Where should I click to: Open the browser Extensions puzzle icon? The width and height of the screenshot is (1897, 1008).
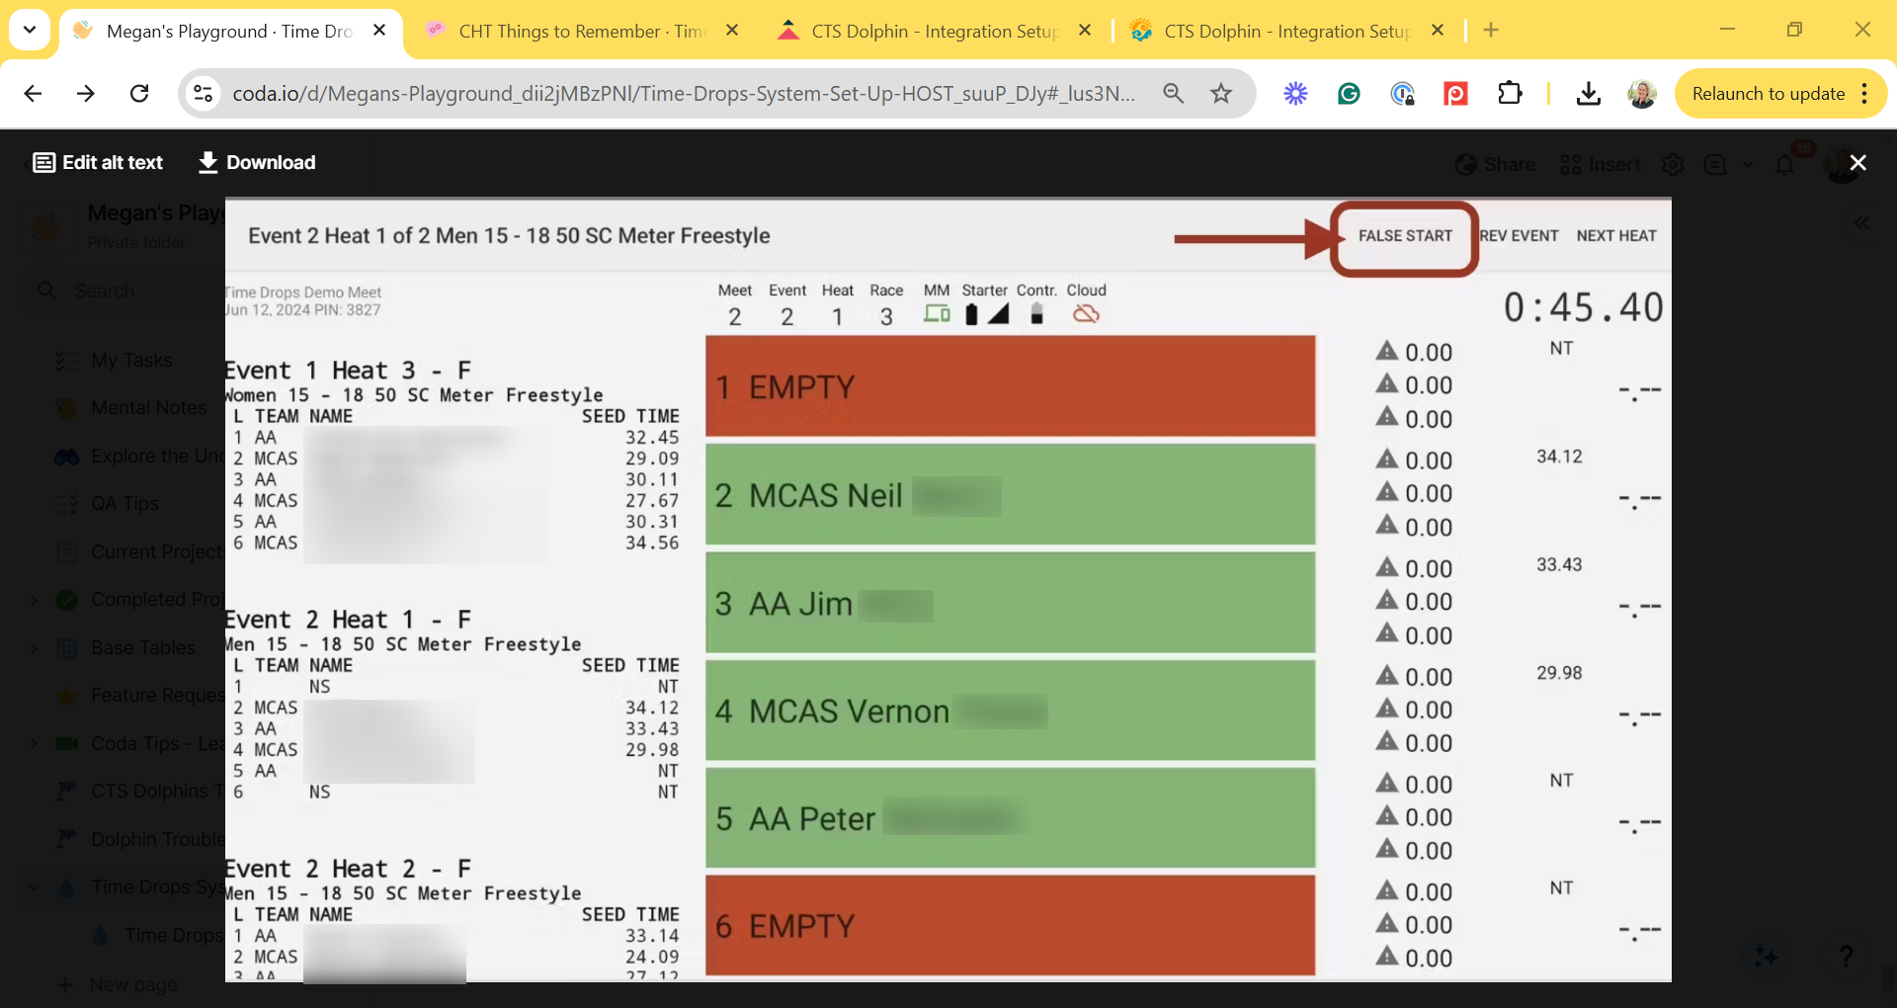(1510, 93)
